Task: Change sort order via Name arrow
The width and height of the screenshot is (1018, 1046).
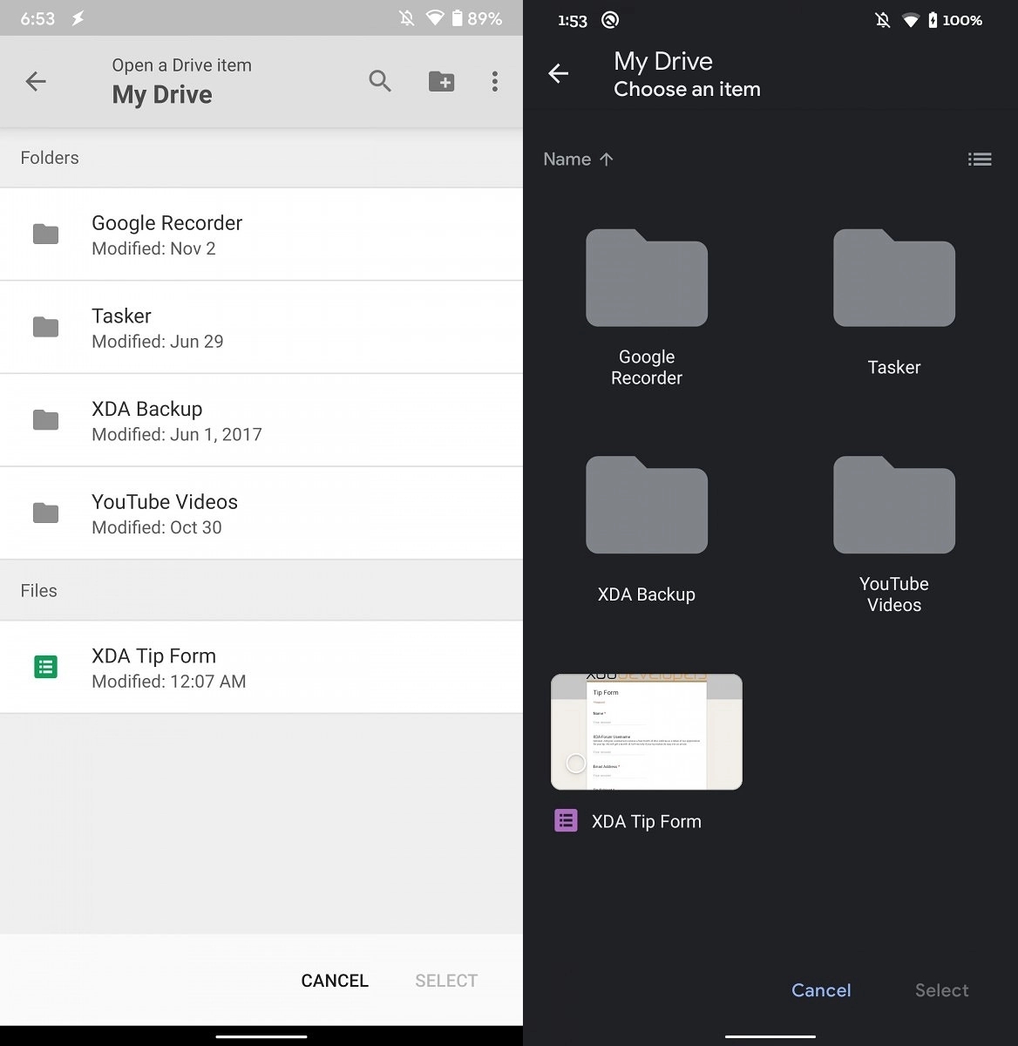Action: tap(579, 159)
